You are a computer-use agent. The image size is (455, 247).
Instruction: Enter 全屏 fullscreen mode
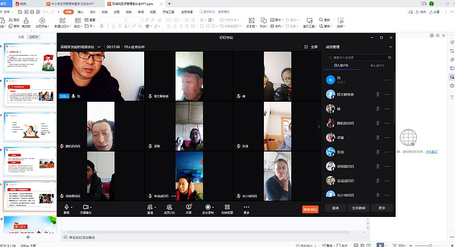pyautogui.click(x=311, y=47)
